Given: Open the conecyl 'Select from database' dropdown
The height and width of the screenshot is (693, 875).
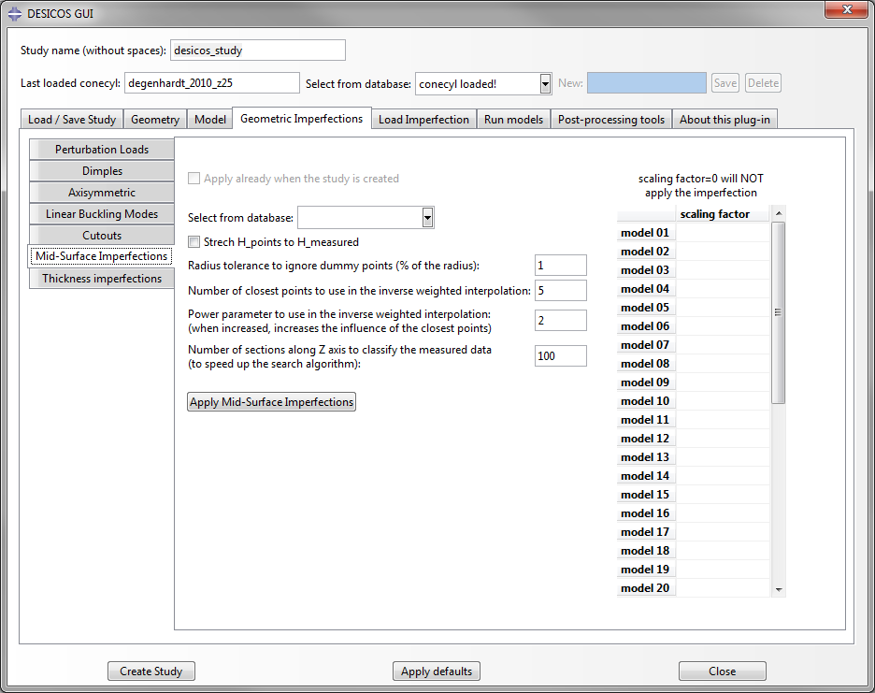Looking at the screenshot, I should pos(545,84).
